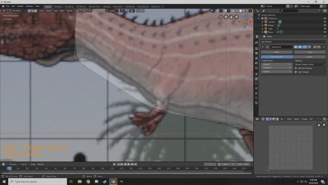Open File Explorer from the taskbar
The height and width of the screenshot is (185, 328).
(80, 181)
